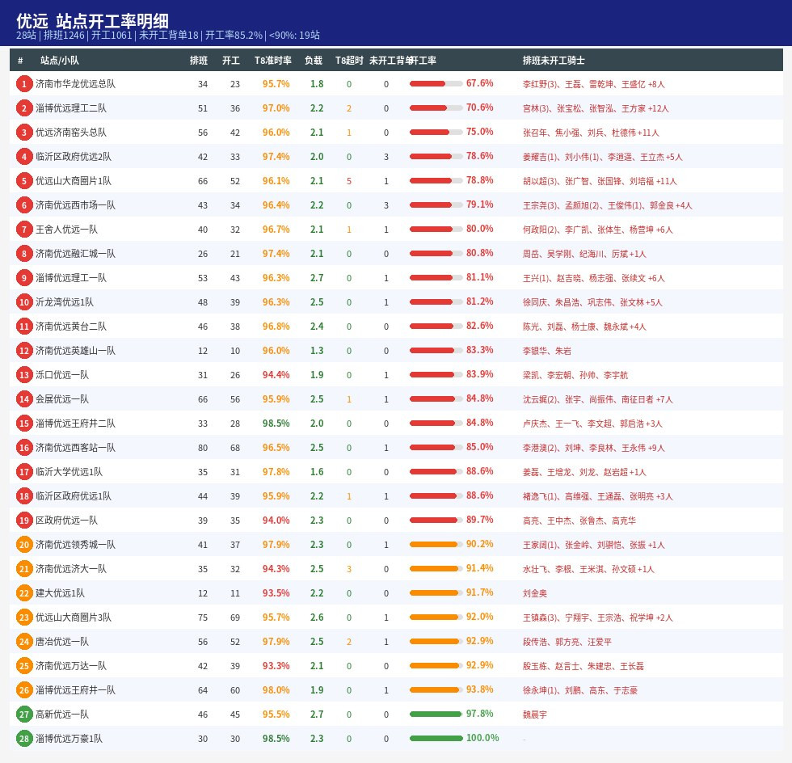792x763 pixels.
Task: Click the red rank badge number 5
Action: [23, 181]
